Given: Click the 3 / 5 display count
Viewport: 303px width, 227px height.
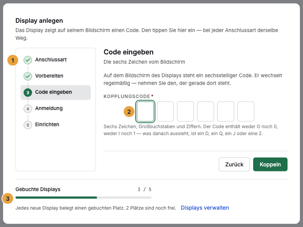Looking at the screenshot, I should (145, 189).
